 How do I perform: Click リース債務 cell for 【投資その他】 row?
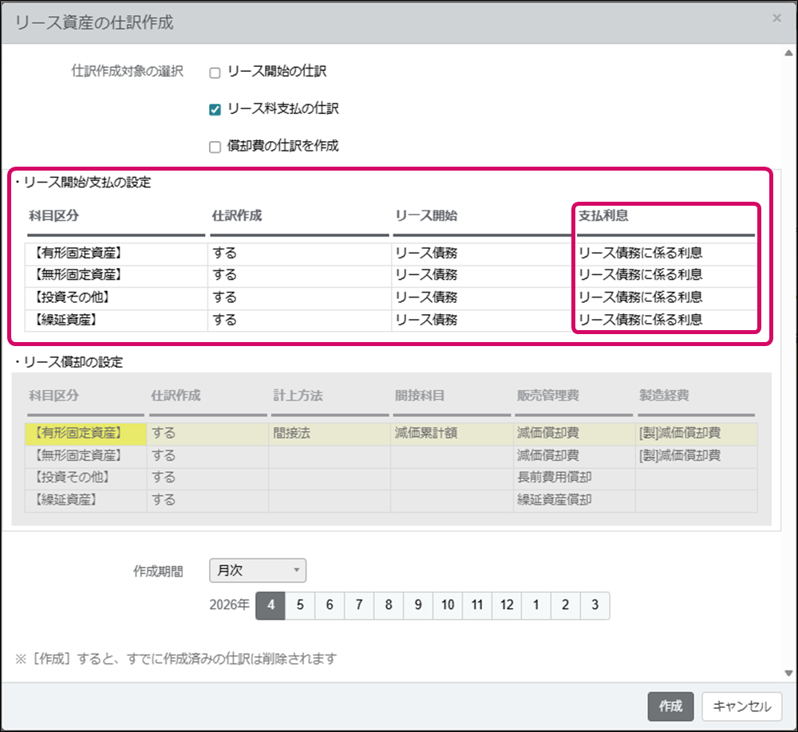coord(482,297)
